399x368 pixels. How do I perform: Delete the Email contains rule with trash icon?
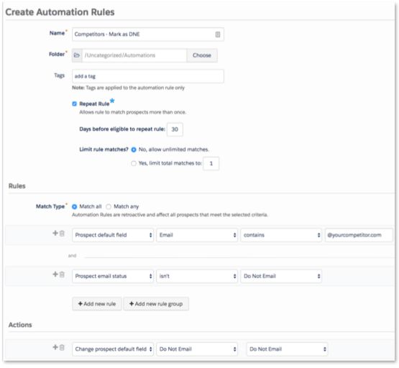(62, 233)
